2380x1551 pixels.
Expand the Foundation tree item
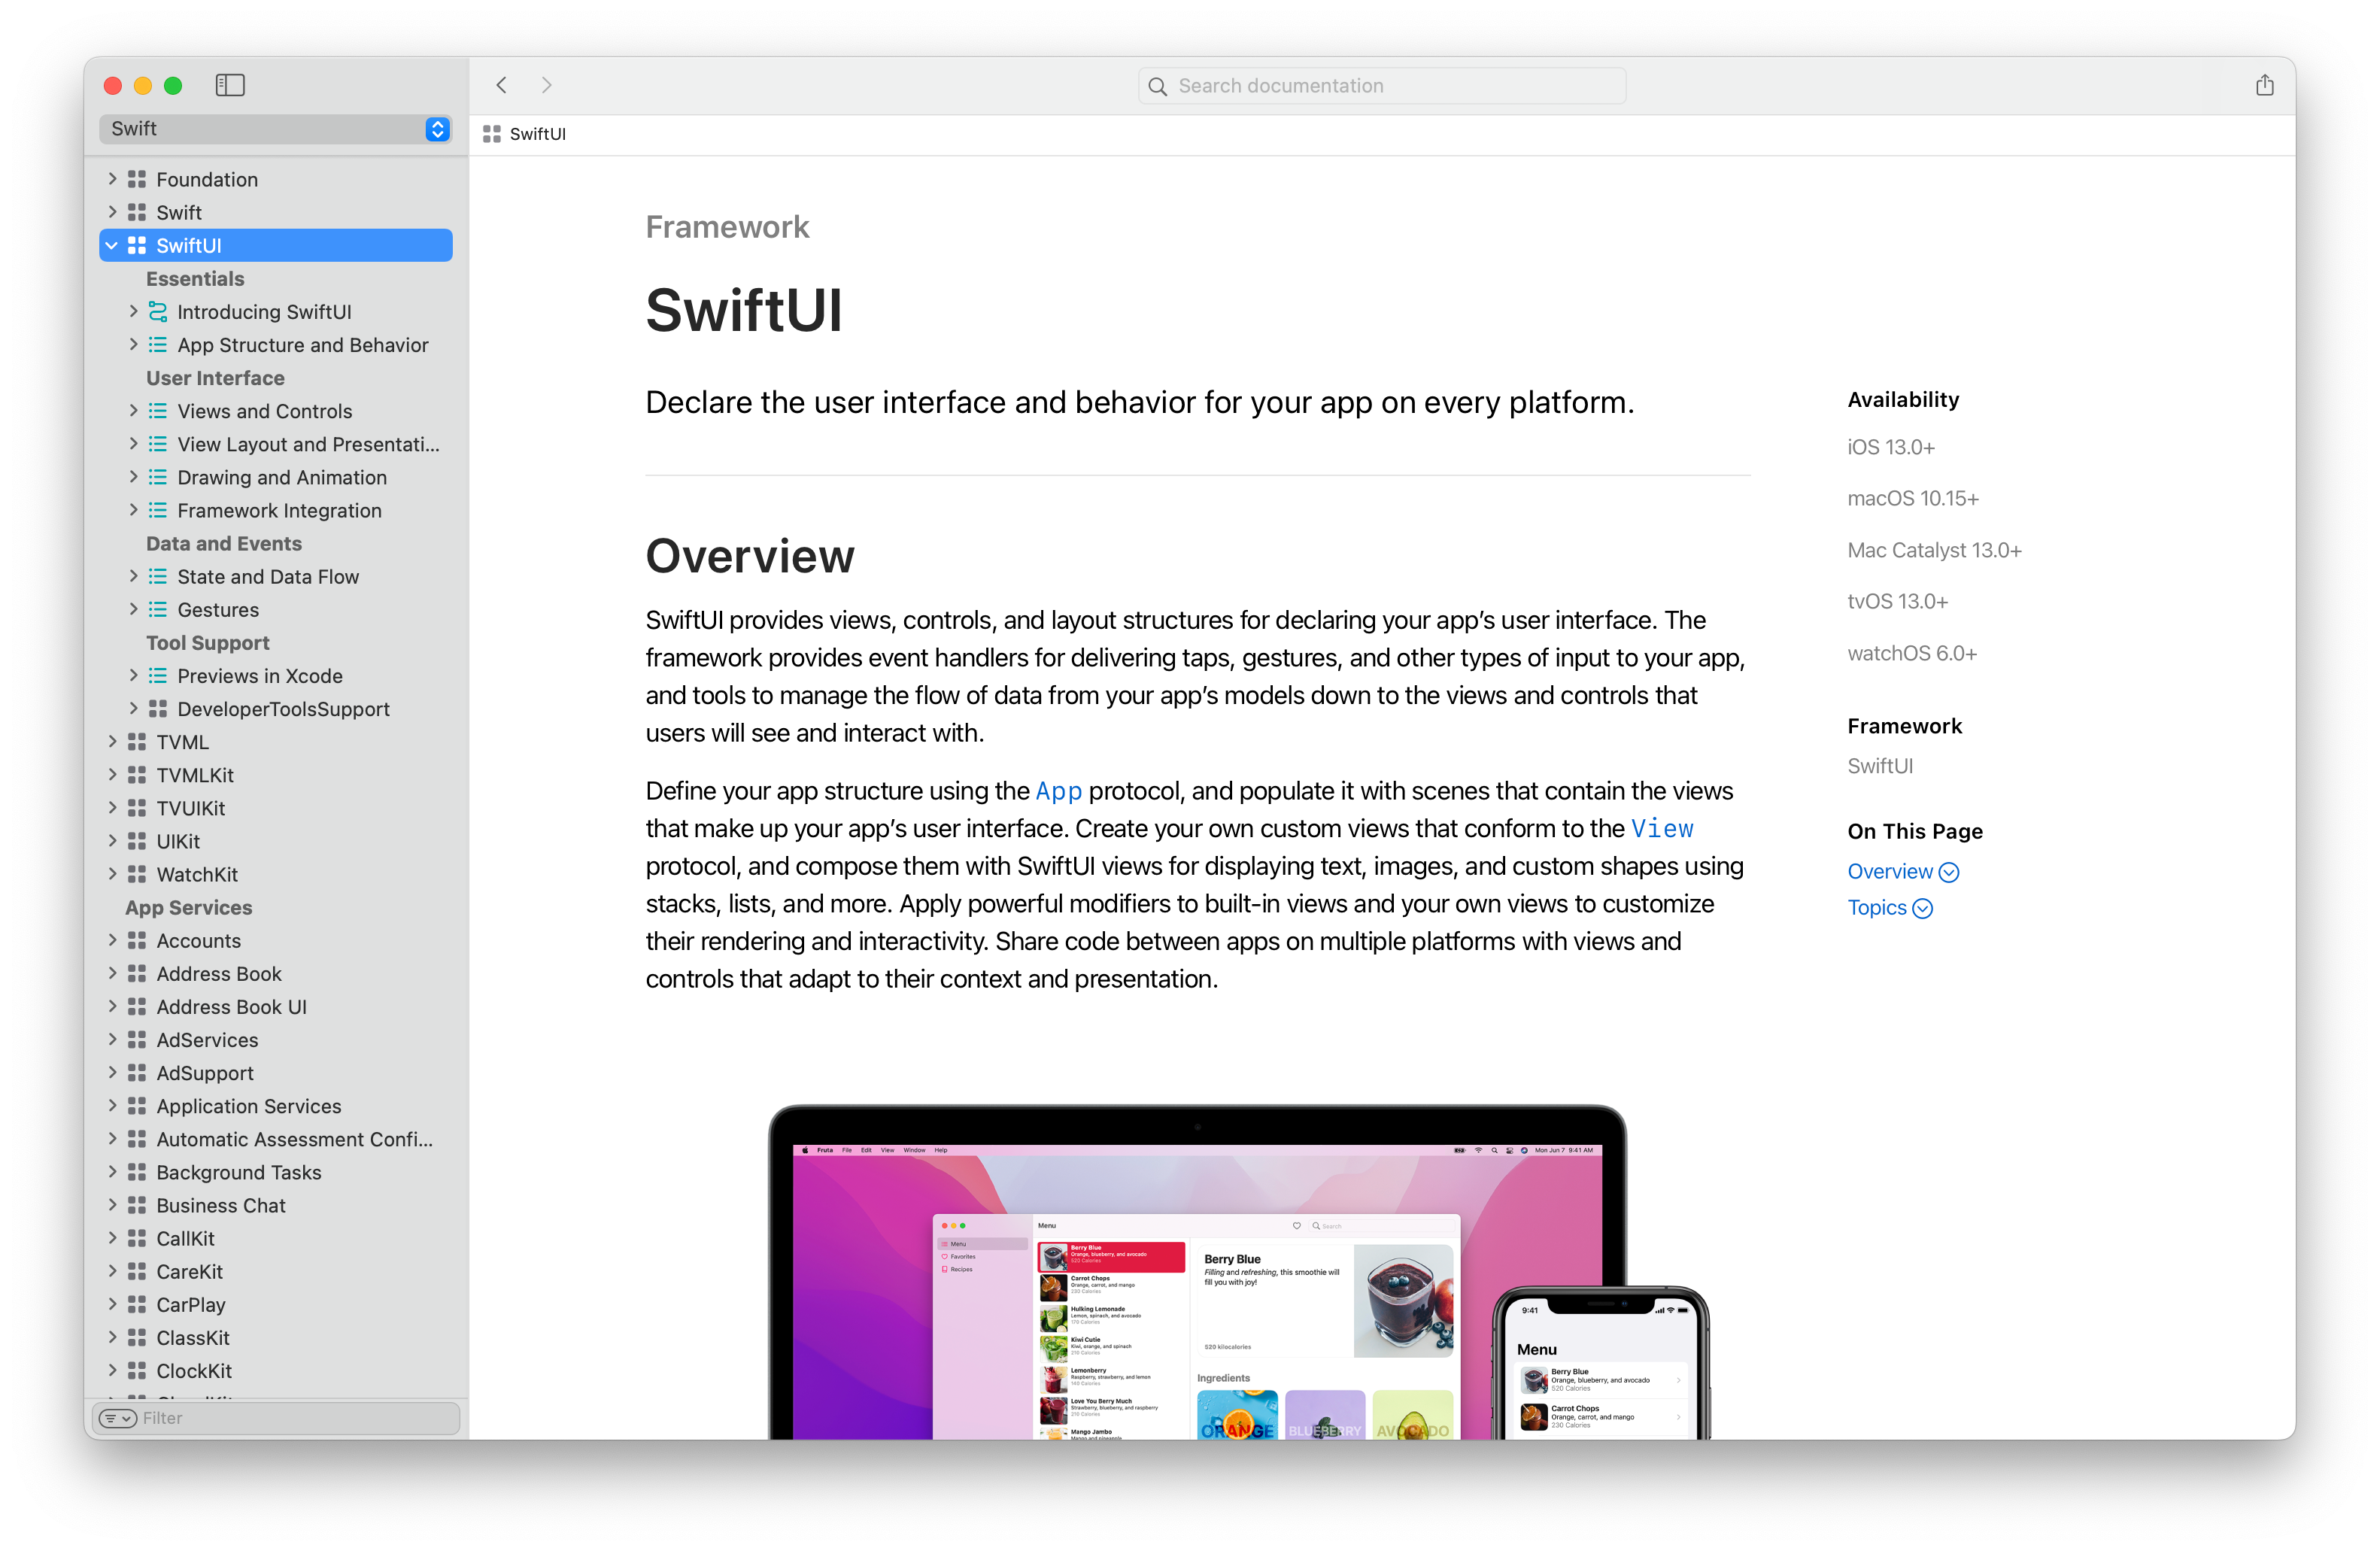click(112, 178)
